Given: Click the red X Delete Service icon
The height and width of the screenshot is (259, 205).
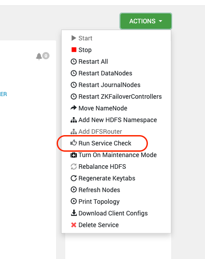Looking at the screenshot, I should point(74,225).
